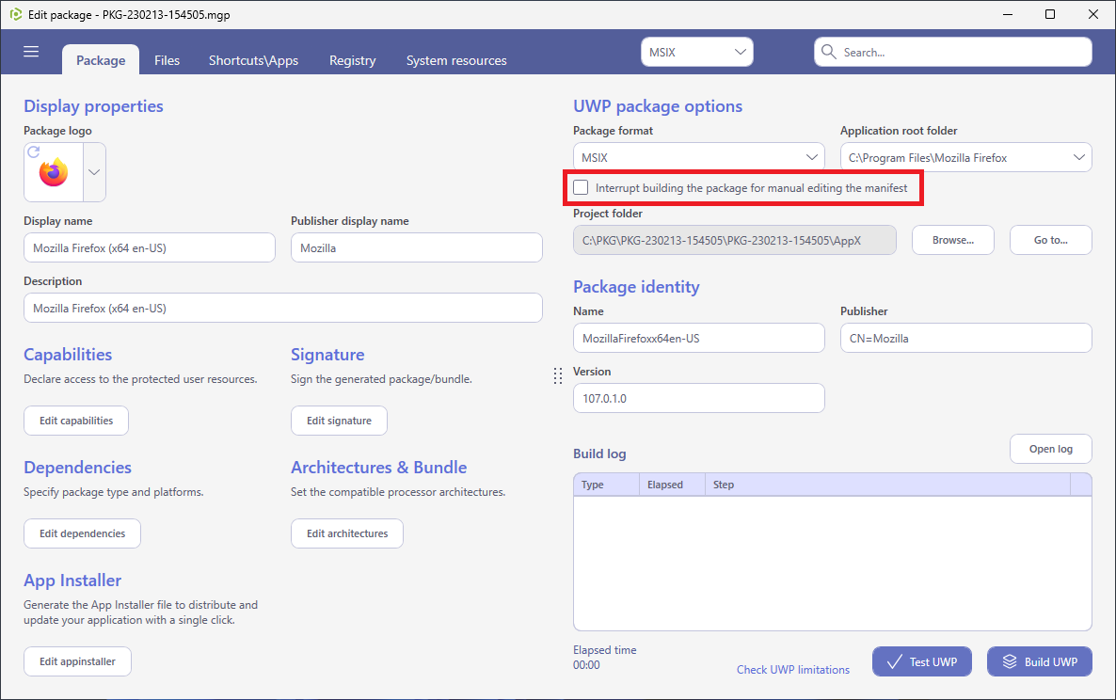The width and height of the screenshot is (1116, 700).
Task: Open the build log file
Action: 1050,449
